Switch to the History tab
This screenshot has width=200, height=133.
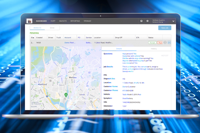[x=154, y=49]
